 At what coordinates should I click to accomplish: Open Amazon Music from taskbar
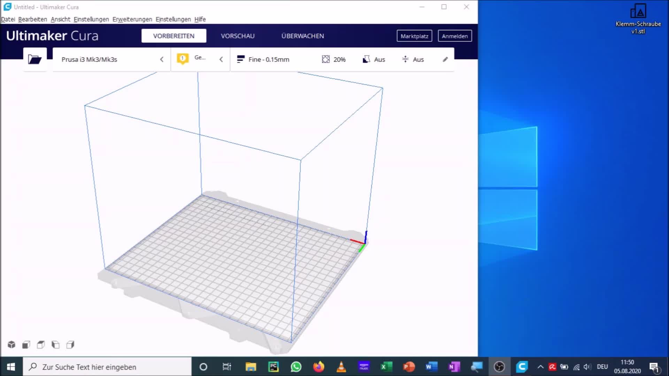364,367
